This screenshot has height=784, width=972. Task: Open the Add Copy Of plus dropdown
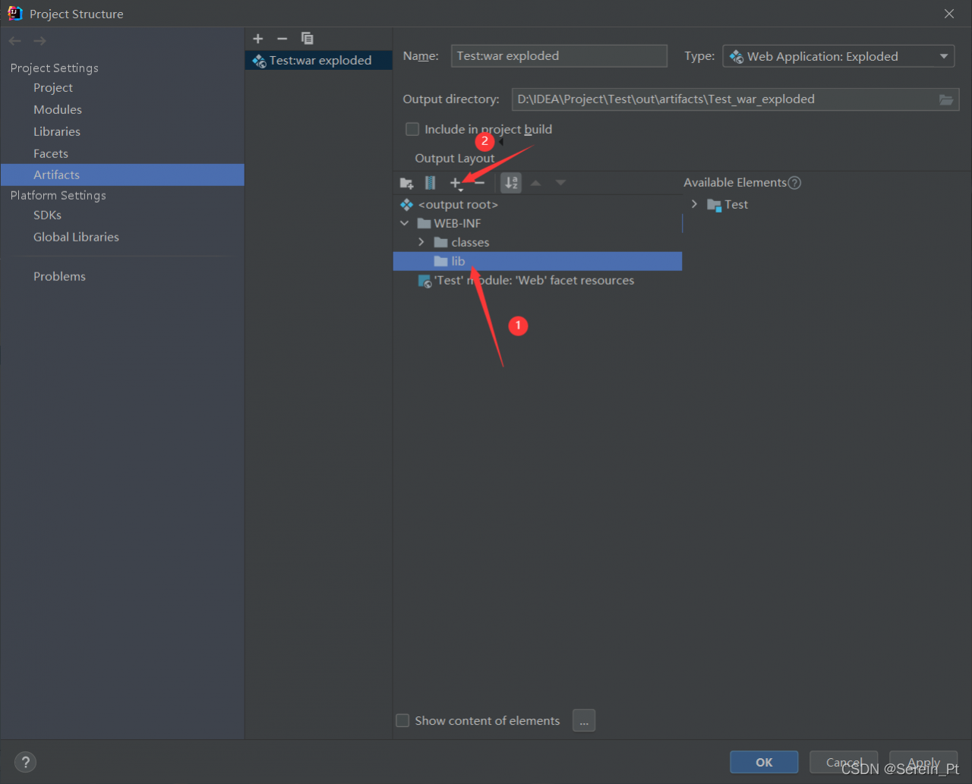(456, 183)
